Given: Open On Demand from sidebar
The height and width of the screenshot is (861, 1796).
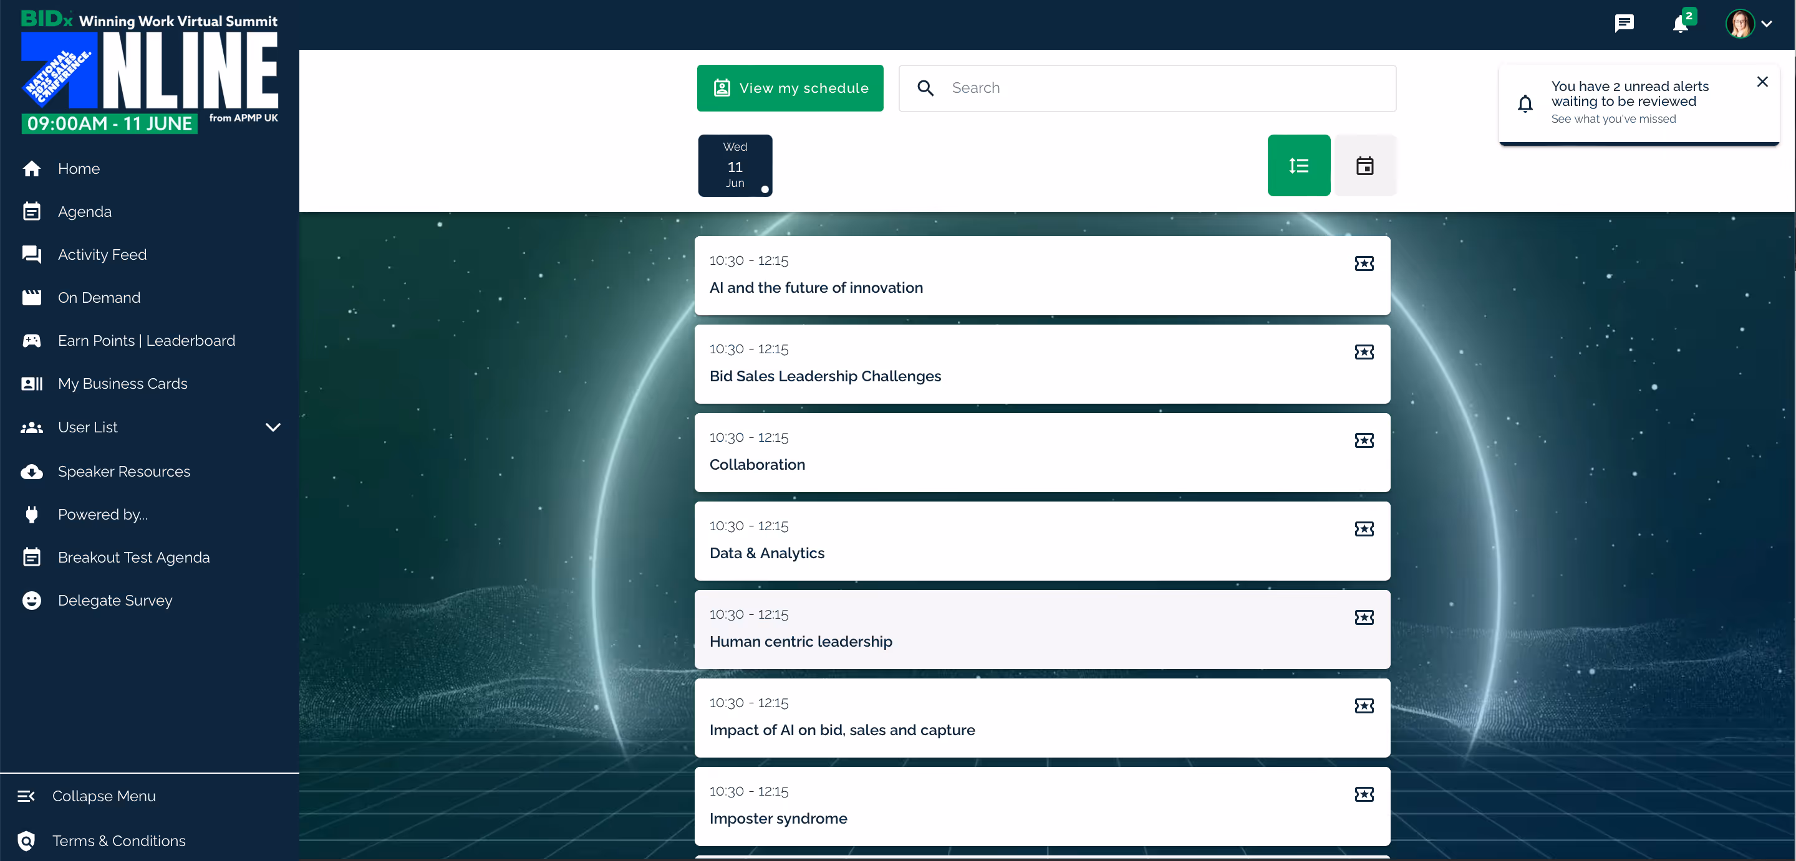Looking at the screenshot, I should tap(99, 297).
